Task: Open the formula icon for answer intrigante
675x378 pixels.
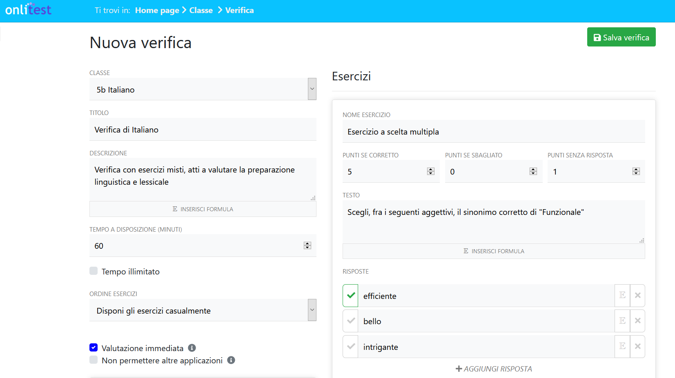Action: pos(622,347)
